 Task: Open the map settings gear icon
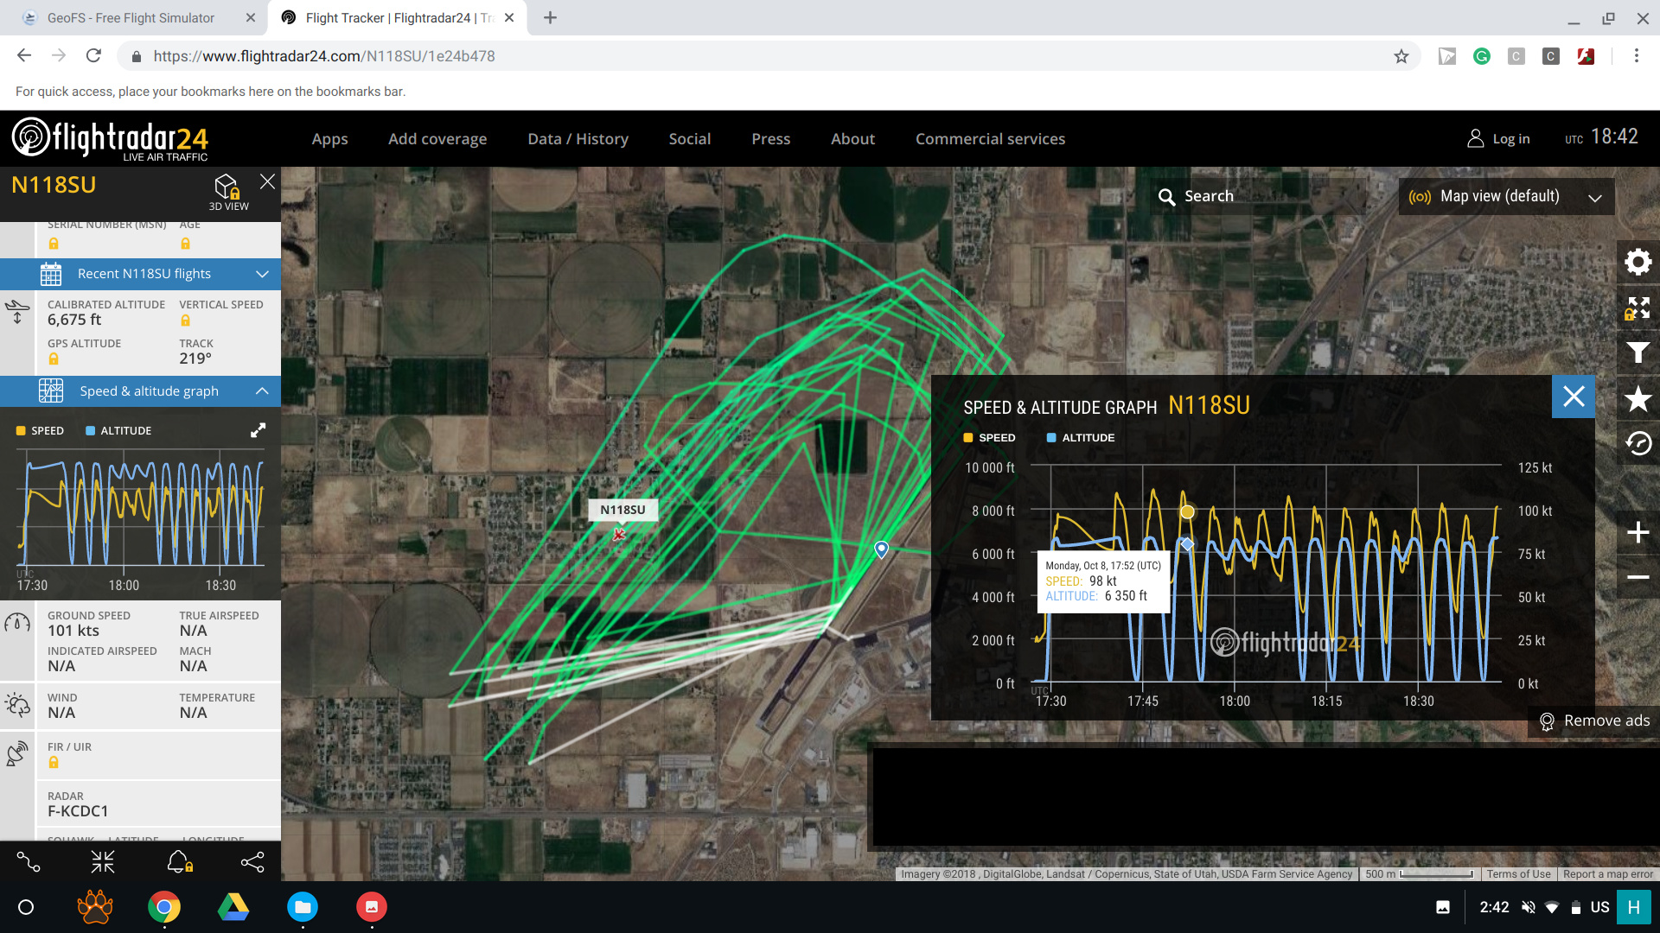(x=1638, y=262)
